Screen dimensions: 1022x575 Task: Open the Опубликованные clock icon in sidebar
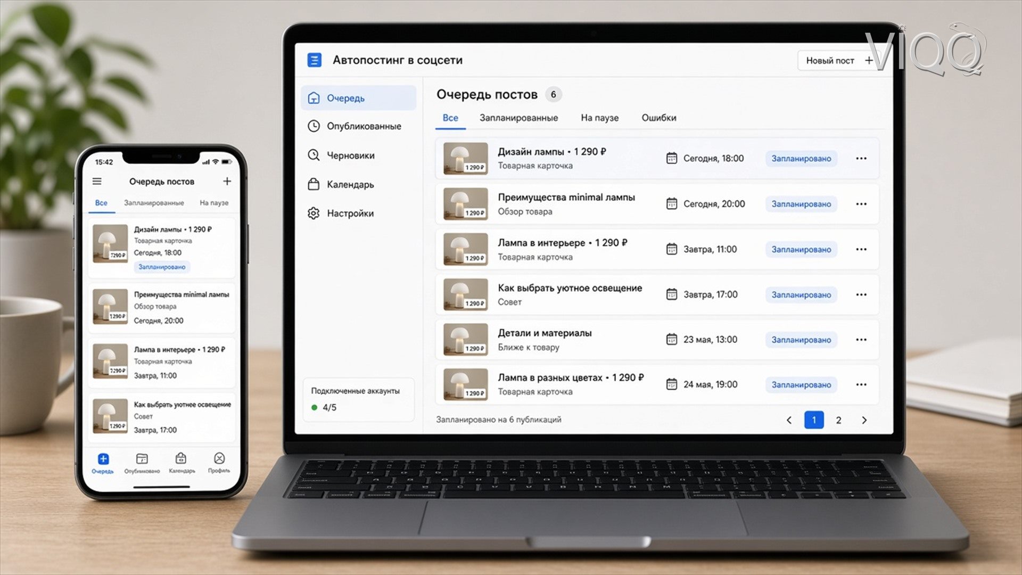[x=314, y=126]
